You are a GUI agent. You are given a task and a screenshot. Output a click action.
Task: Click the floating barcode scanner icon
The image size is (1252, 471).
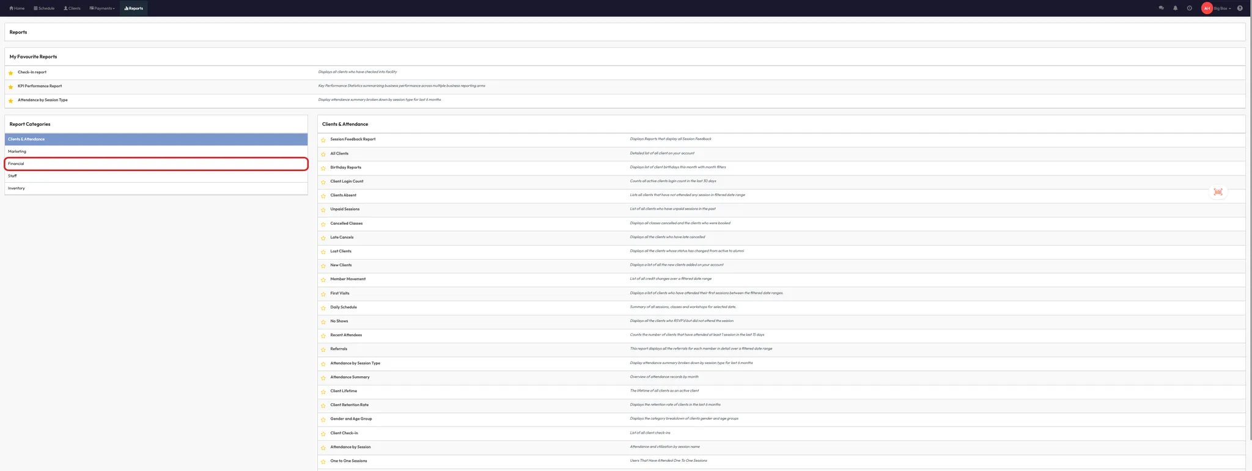pyautogui.click(x=1218, y=192)
